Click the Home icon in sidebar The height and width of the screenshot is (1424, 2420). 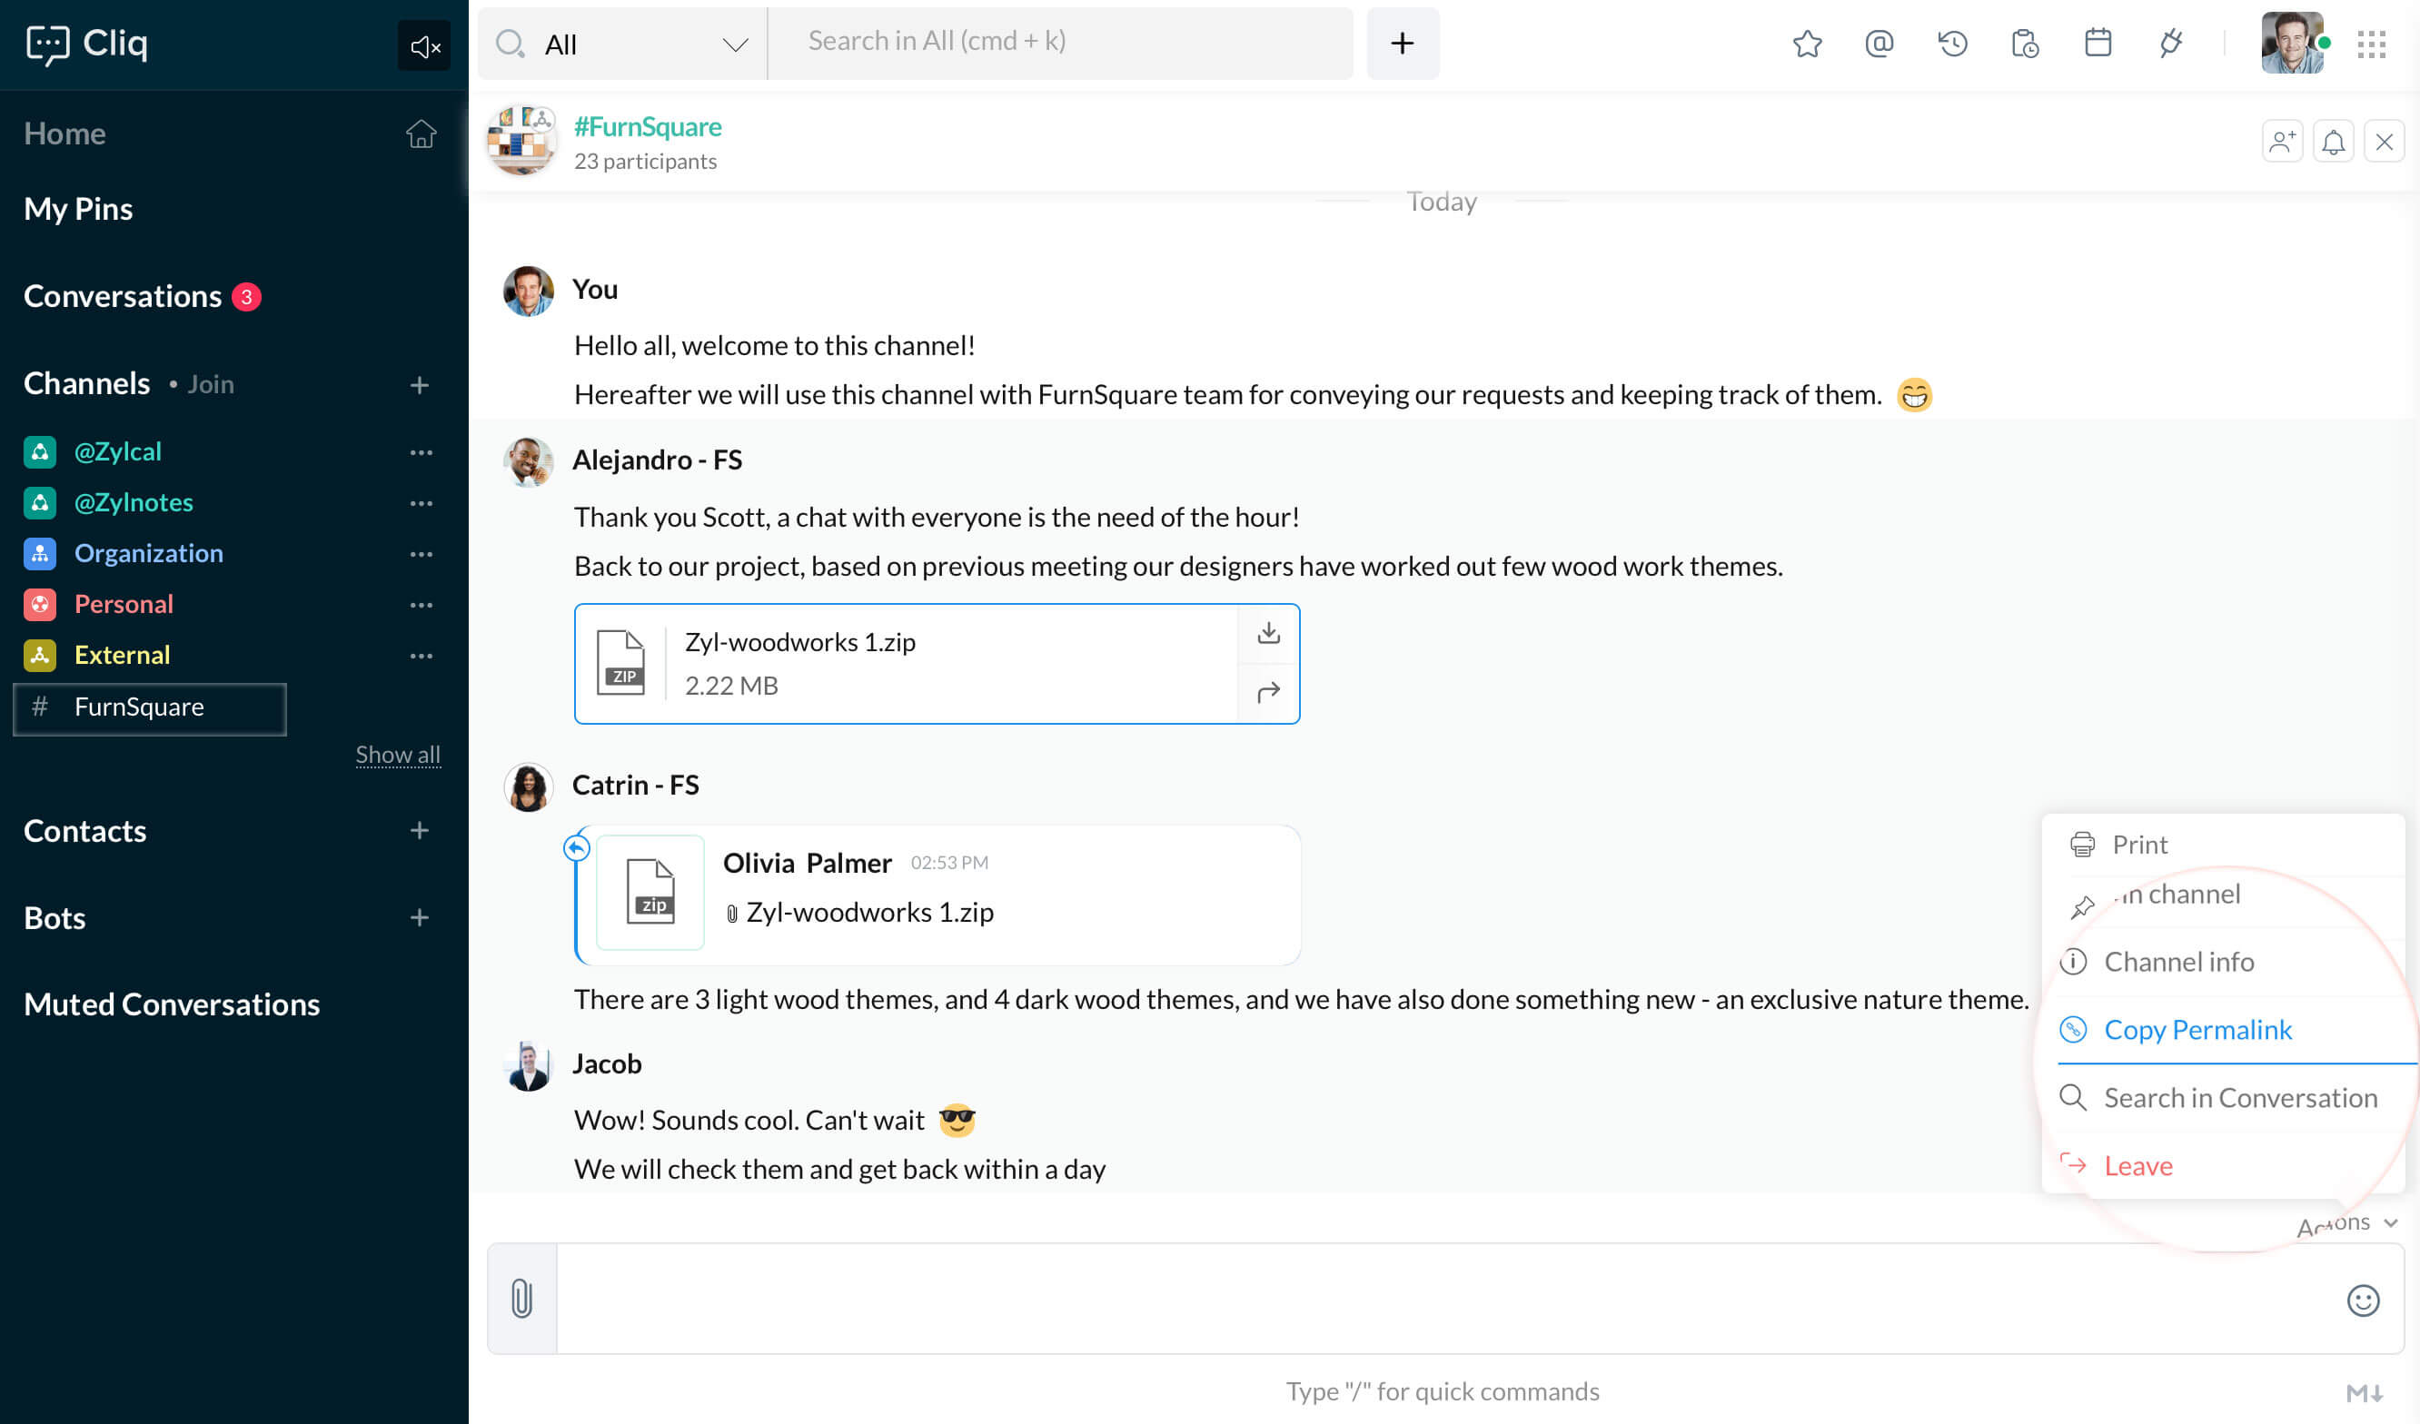click(421, 133)
